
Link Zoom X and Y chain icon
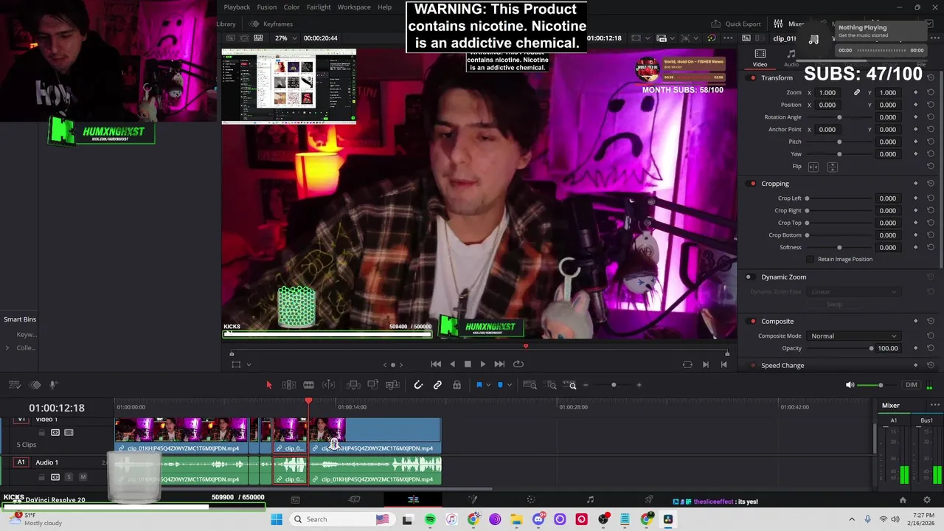pos(857,93)
